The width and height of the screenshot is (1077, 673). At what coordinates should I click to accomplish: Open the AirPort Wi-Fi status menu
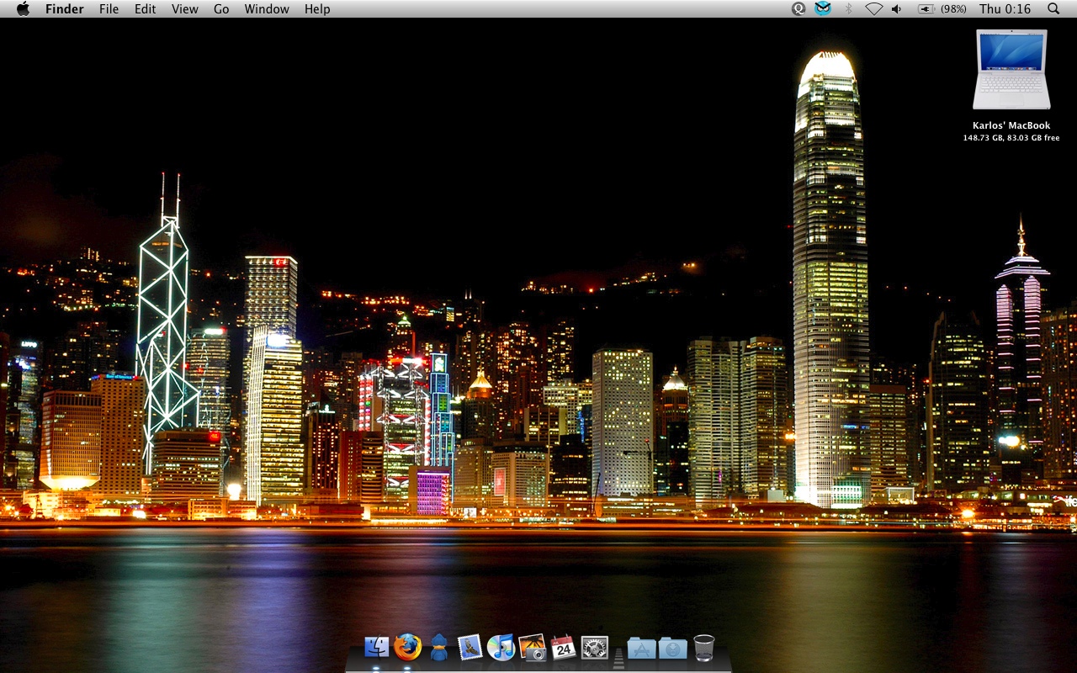pos(873,9)
